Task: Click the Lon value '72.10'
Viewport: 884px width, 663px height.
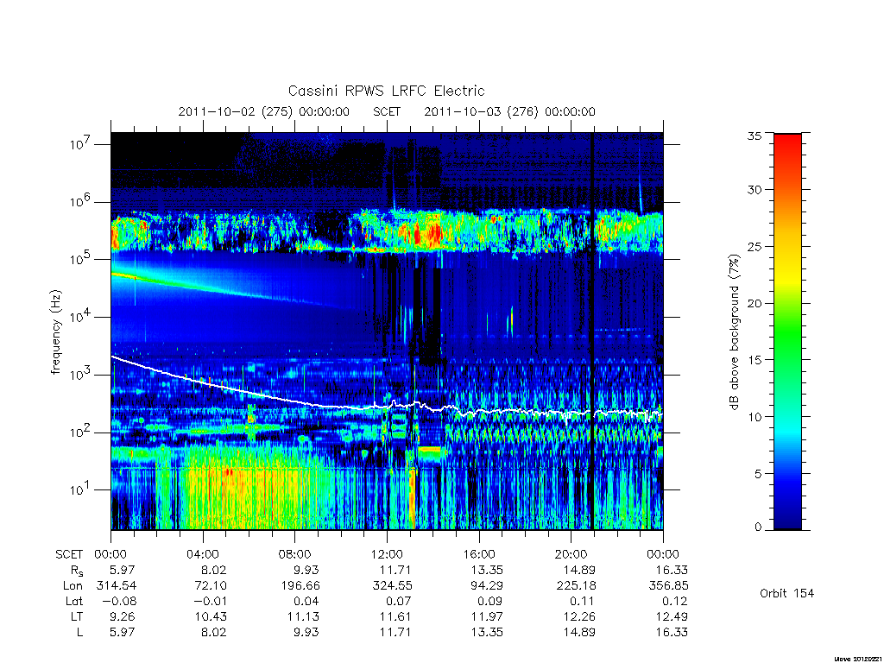Action: click(211, 586)
